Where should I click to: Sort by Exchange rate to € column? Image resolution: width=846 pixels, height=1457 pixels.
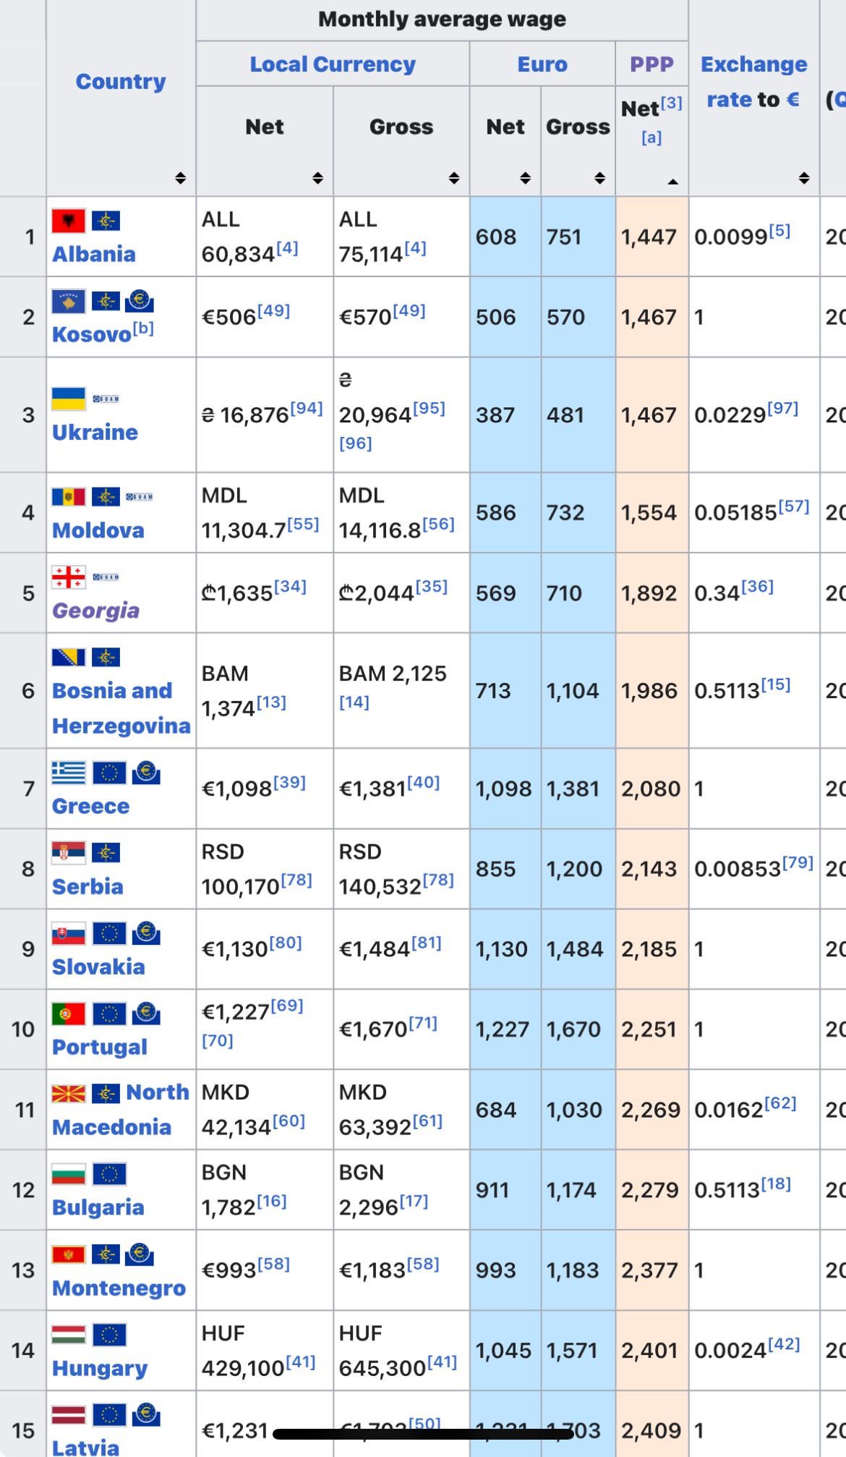click(x=804, y=178)
